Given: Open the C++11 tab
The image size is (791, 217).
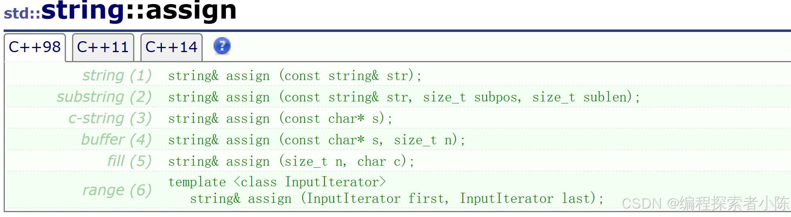Looking at the screenshot, I should point(103,47).
